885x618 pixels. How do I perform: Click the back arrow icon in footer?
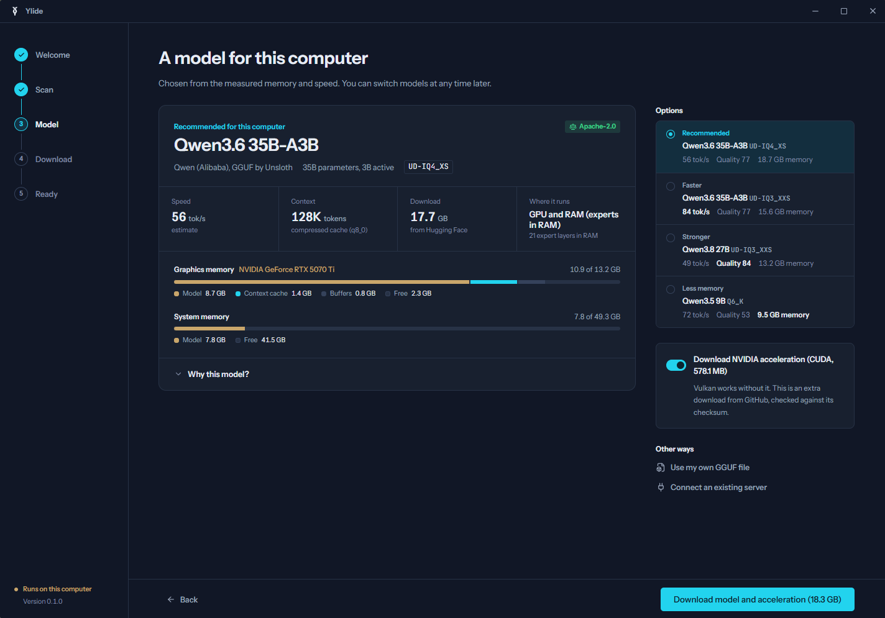(x=171, y=599)
